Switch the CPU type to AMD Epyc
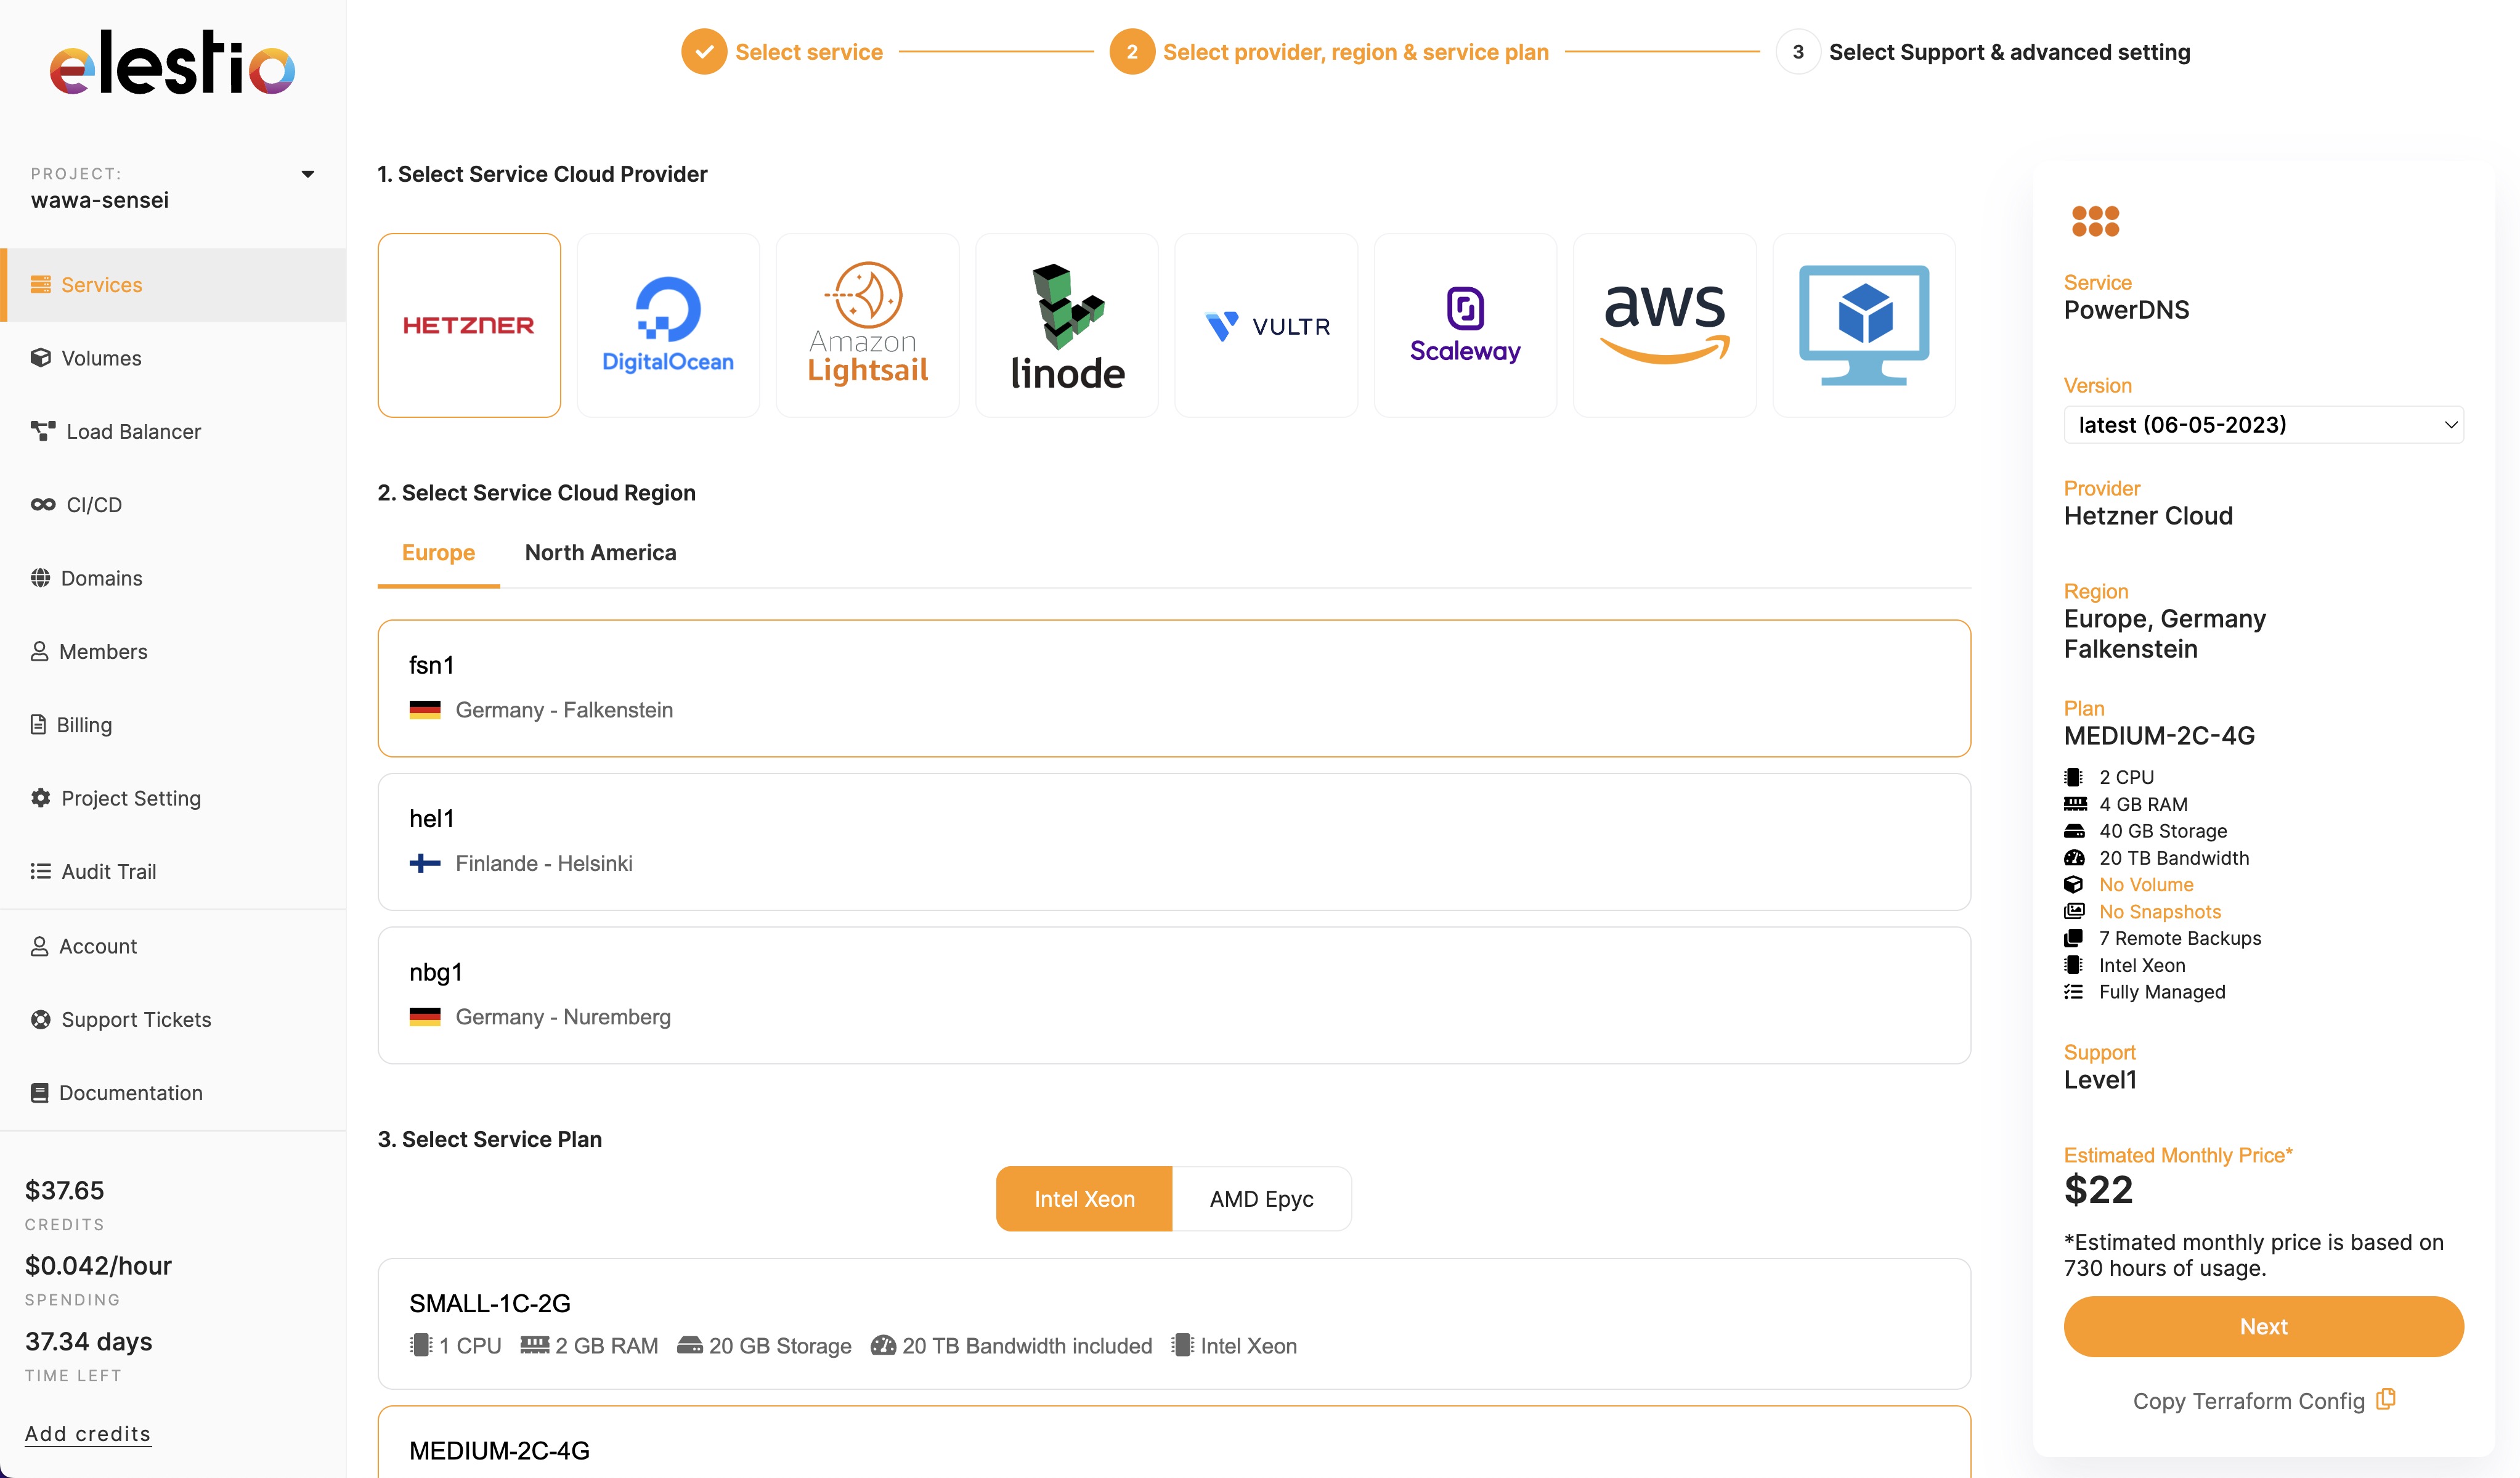The height and width of the screenshot is (1478, 2520). pos(1260,1198)
